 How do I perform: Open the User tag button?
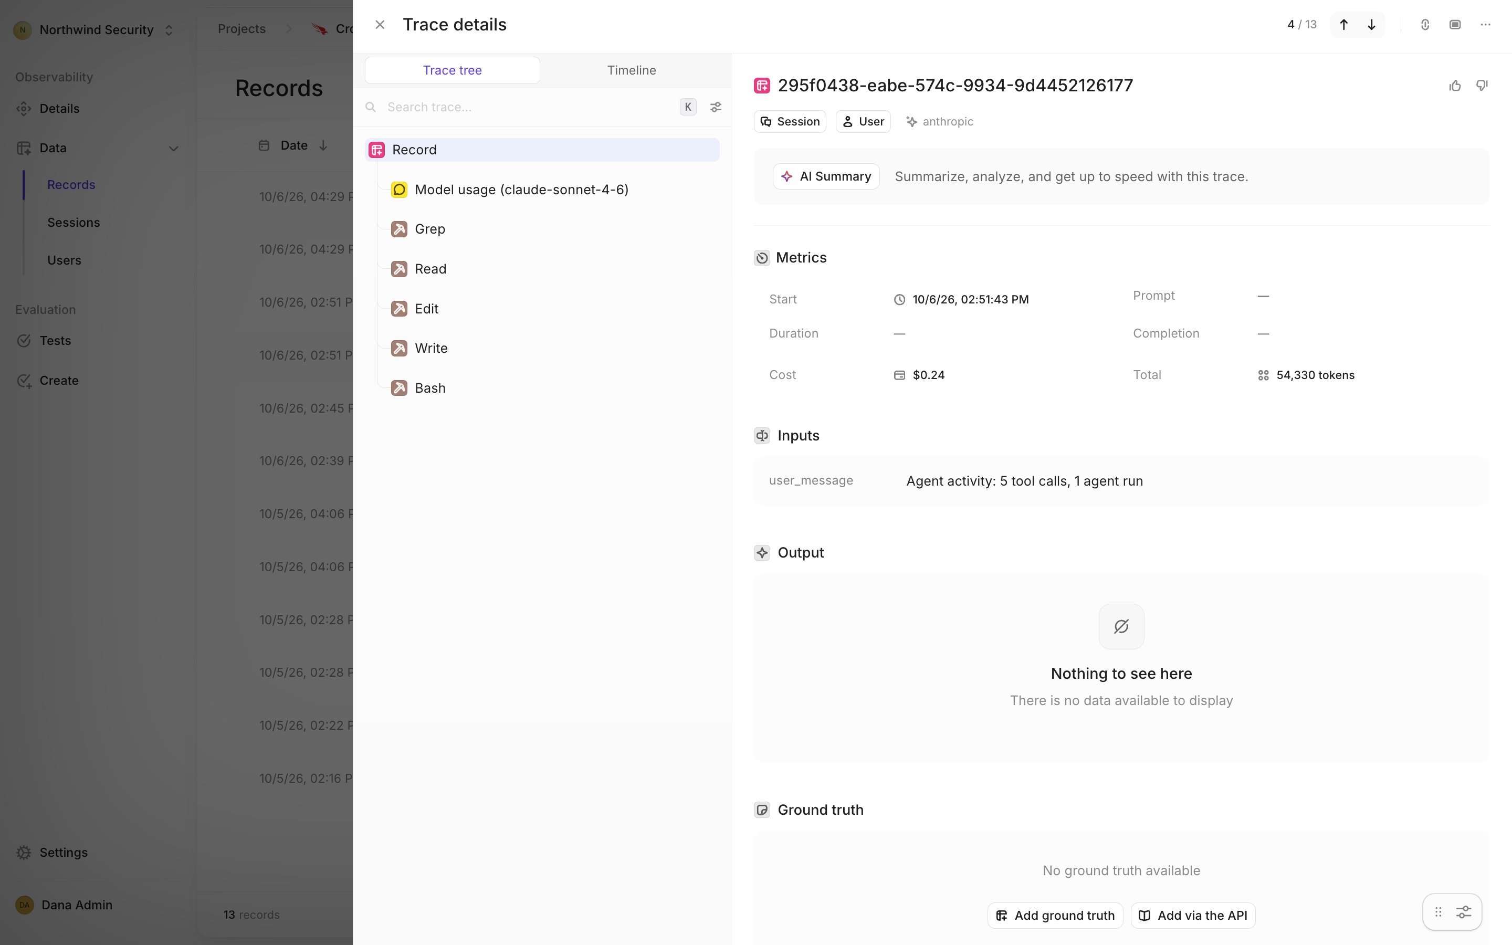click(x=864, y=122)
